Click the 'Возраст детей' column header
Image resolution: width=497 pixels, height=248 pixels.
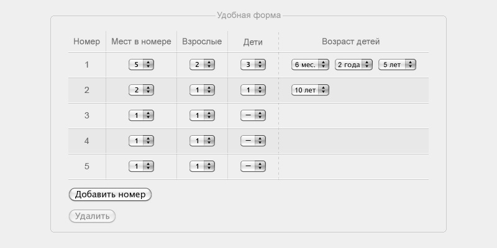350,42
